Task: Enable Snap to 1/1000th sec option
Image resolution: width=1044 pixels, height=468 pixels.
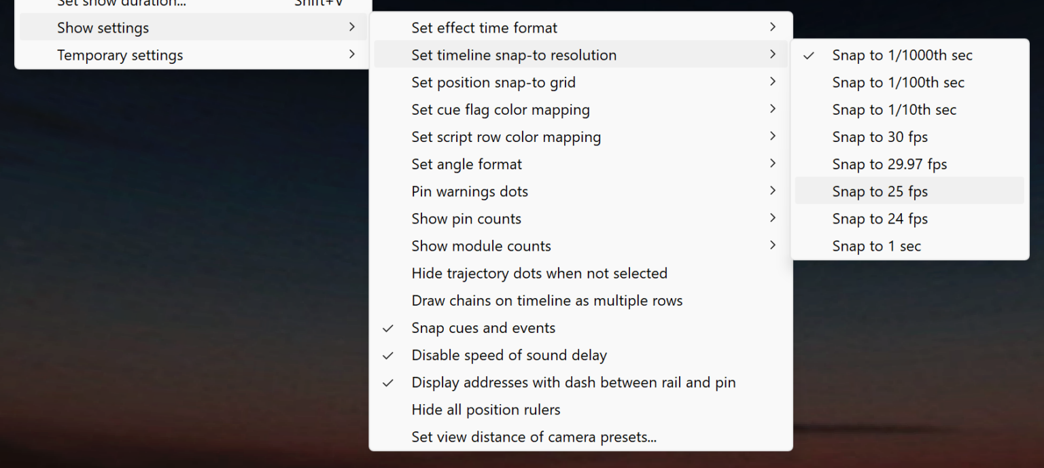Action: [902, 56]
